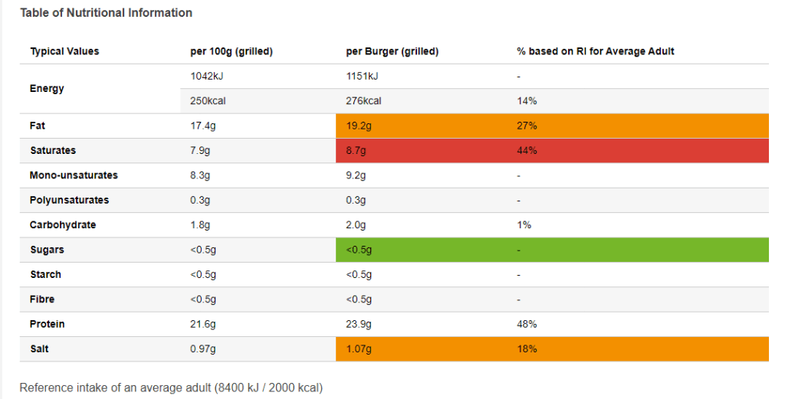Click the Carbohydrate 1.8g value
The width and height of the screenshot is (785, 399).
coord(201,225)
